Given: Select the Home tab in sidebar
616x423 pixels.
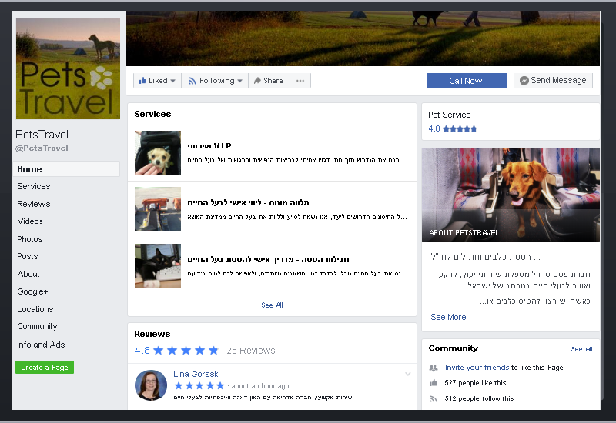Looking at the screenshot, I should (x=66, y=169).
